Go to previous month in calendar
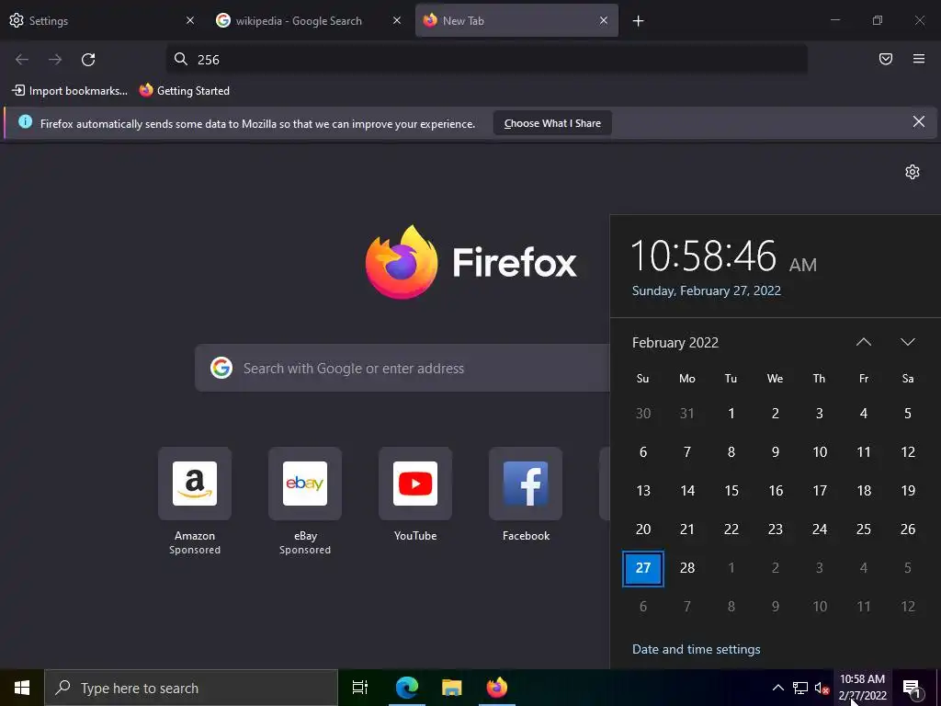This screenshot has width=941, height=706. [864, 342]
